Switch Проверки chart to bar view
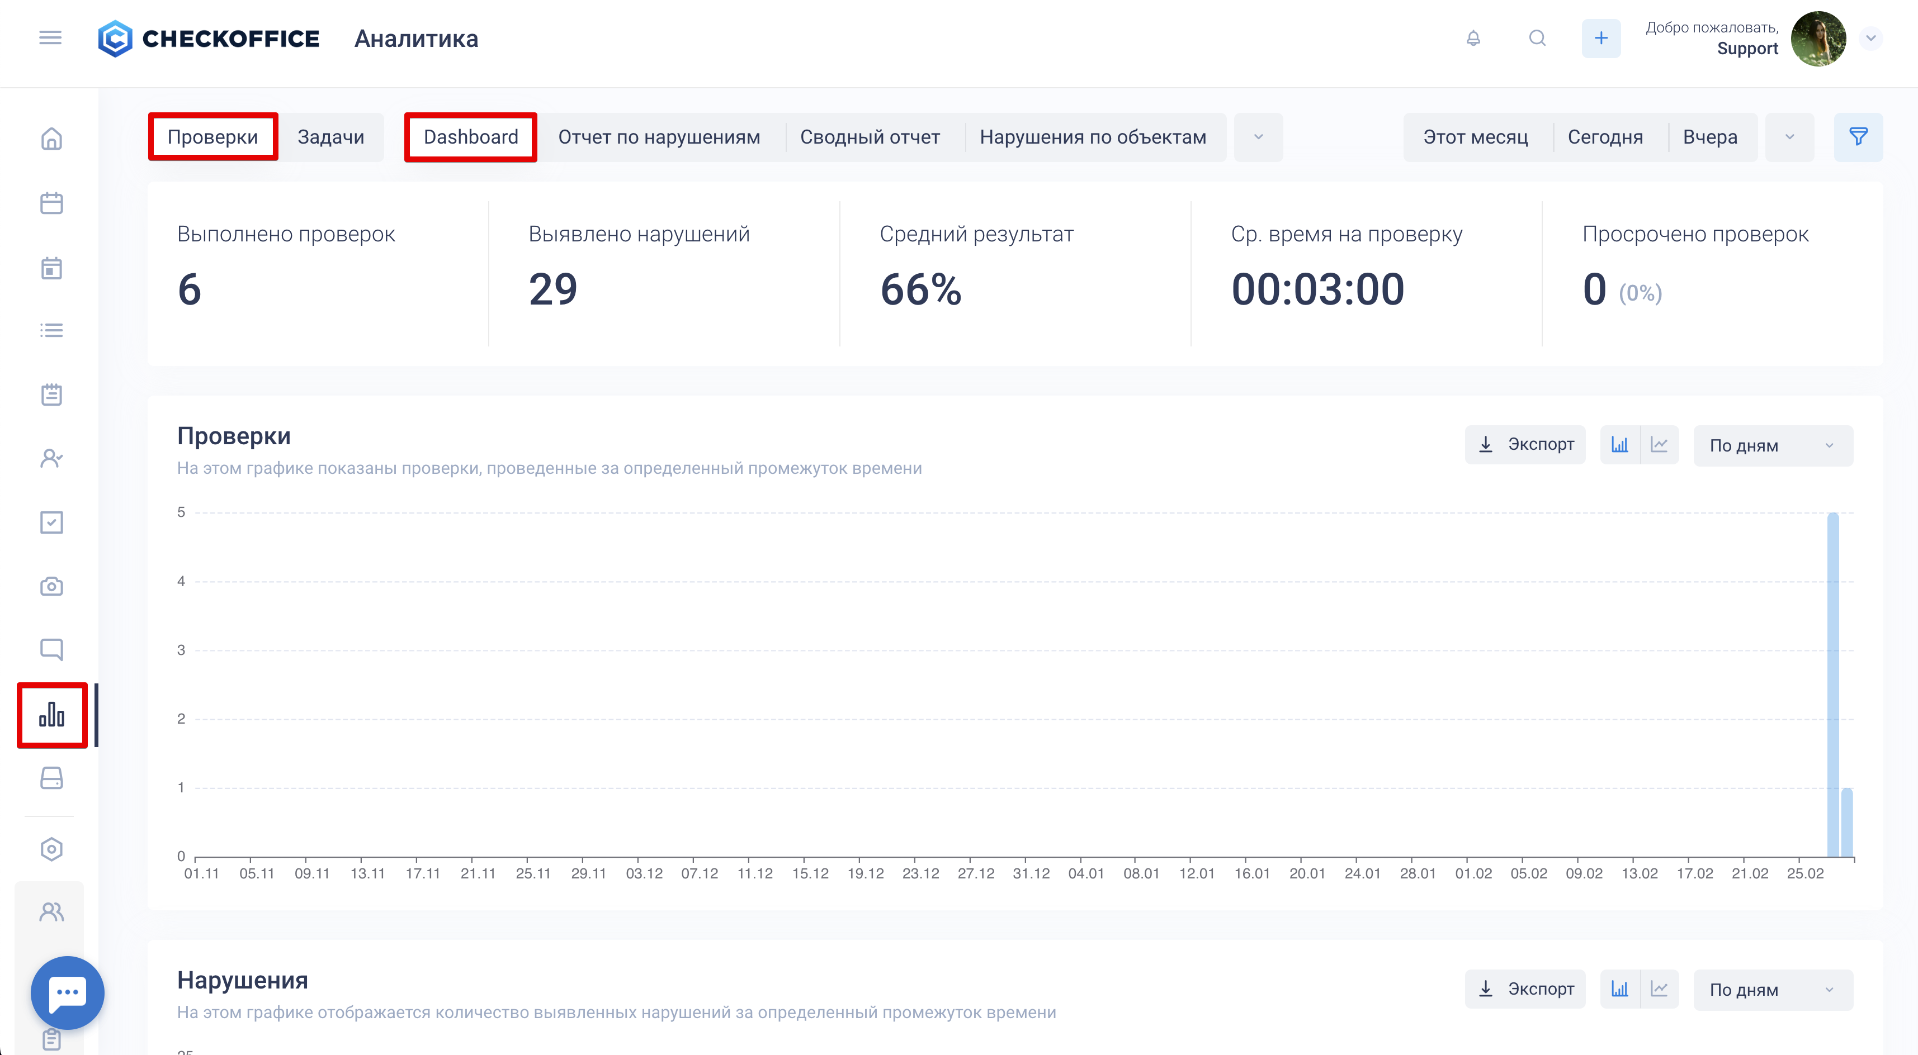Viewport: 1918px width, 1055px height. (1619, 444)
